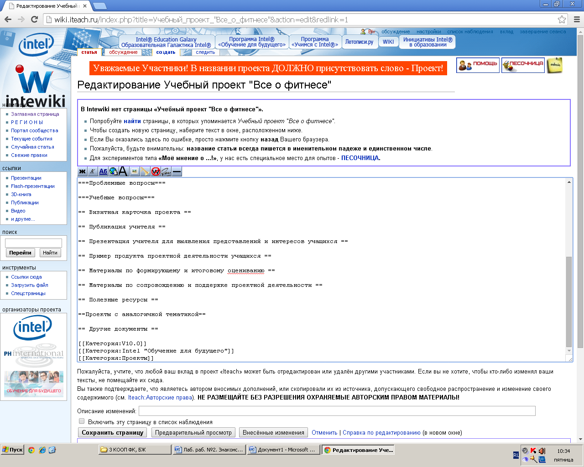The width and height of the screenshot is (584, 467).
Task: Go back with the browser back arrow
Action: pos(8,19)
